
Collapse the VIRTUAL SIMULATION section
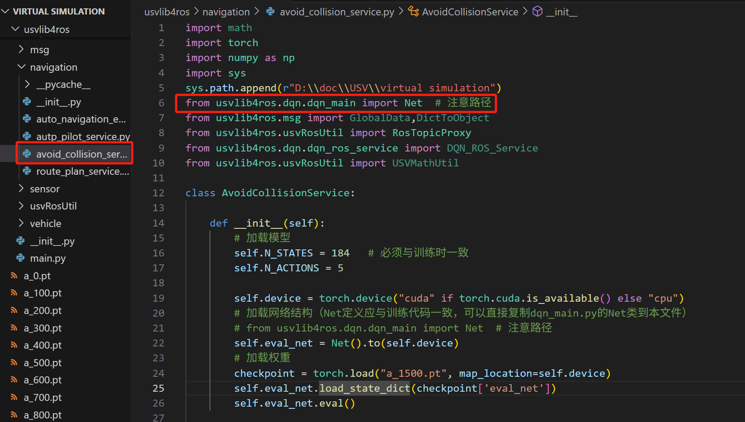5,11
